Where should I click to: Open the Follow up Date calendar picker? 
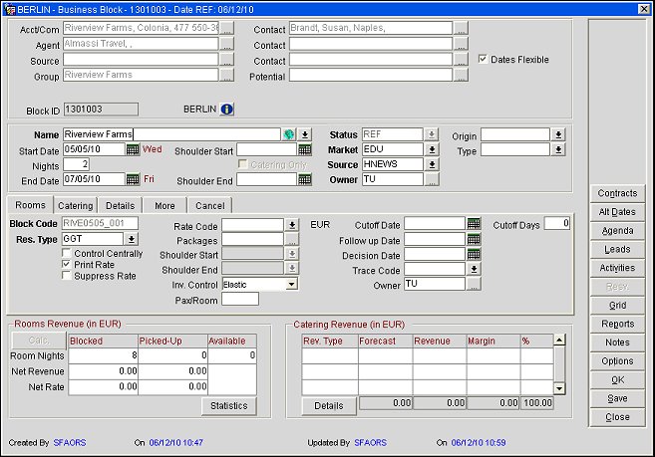(x=474, y=240)
